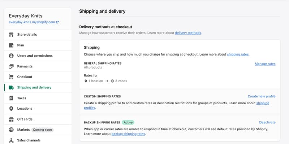Open the backup shipping rates help link
Viewport: 289px width, 144px height.
(x=128, y=134)
